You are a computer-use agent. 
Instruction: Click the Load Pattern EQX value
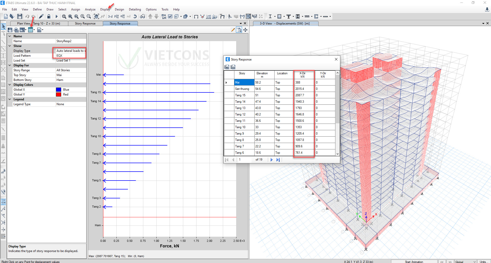[x=71, y=56]
